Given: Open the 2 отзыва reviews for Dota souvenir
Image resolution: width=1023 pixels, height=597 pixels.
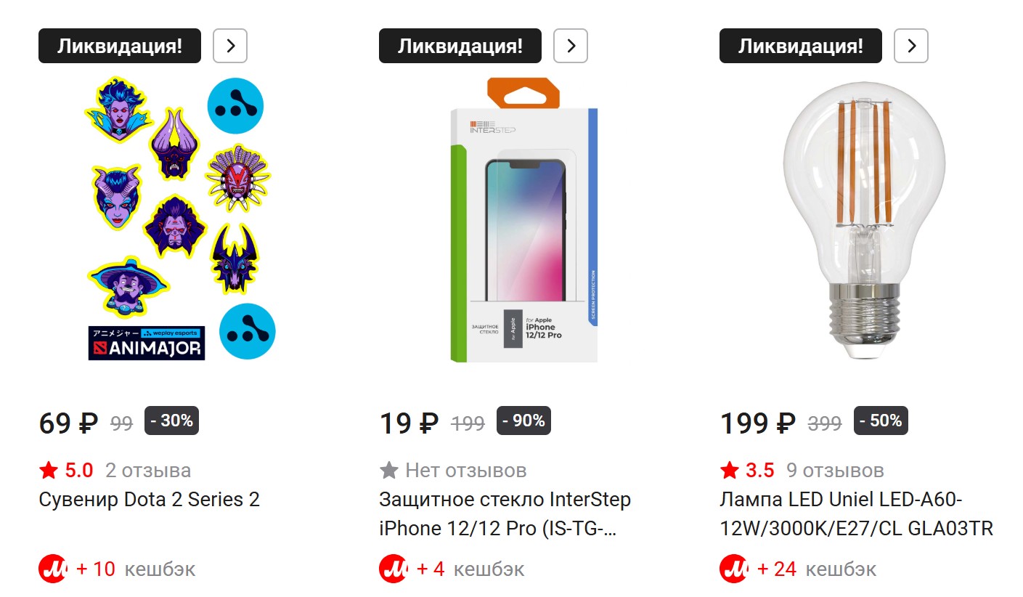Looking at the screenshot, I should (x=148, y=471).
